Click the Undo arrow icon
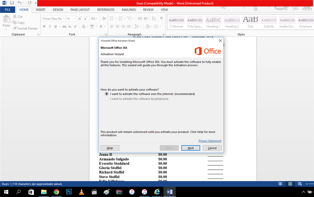Image resolution: width=314 pixels, height=197 pixels. 19,3
